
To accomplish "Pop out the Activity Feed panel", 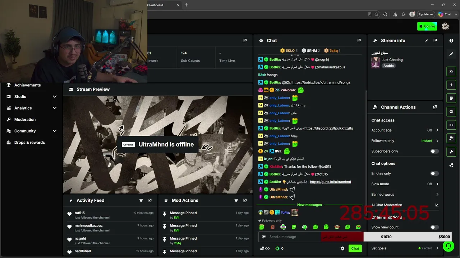I will point(150,201).
